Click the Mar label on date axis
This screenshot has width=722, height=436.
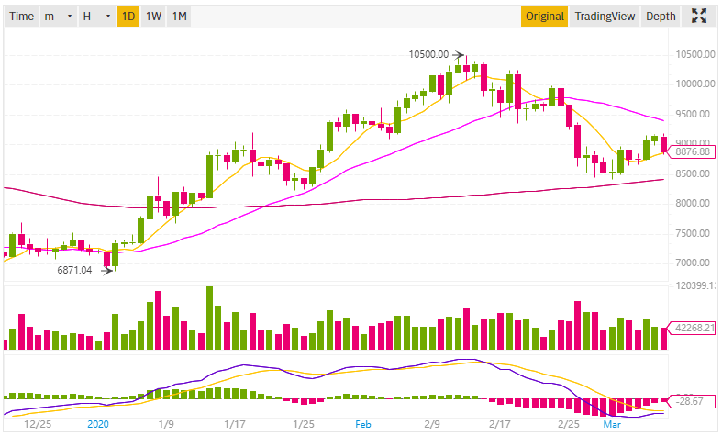point(611,426)
